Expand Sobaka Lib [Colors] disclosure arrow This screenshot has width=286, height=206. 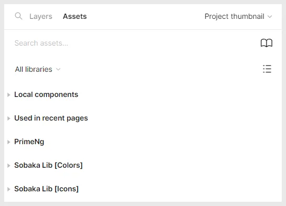point(8,166)
